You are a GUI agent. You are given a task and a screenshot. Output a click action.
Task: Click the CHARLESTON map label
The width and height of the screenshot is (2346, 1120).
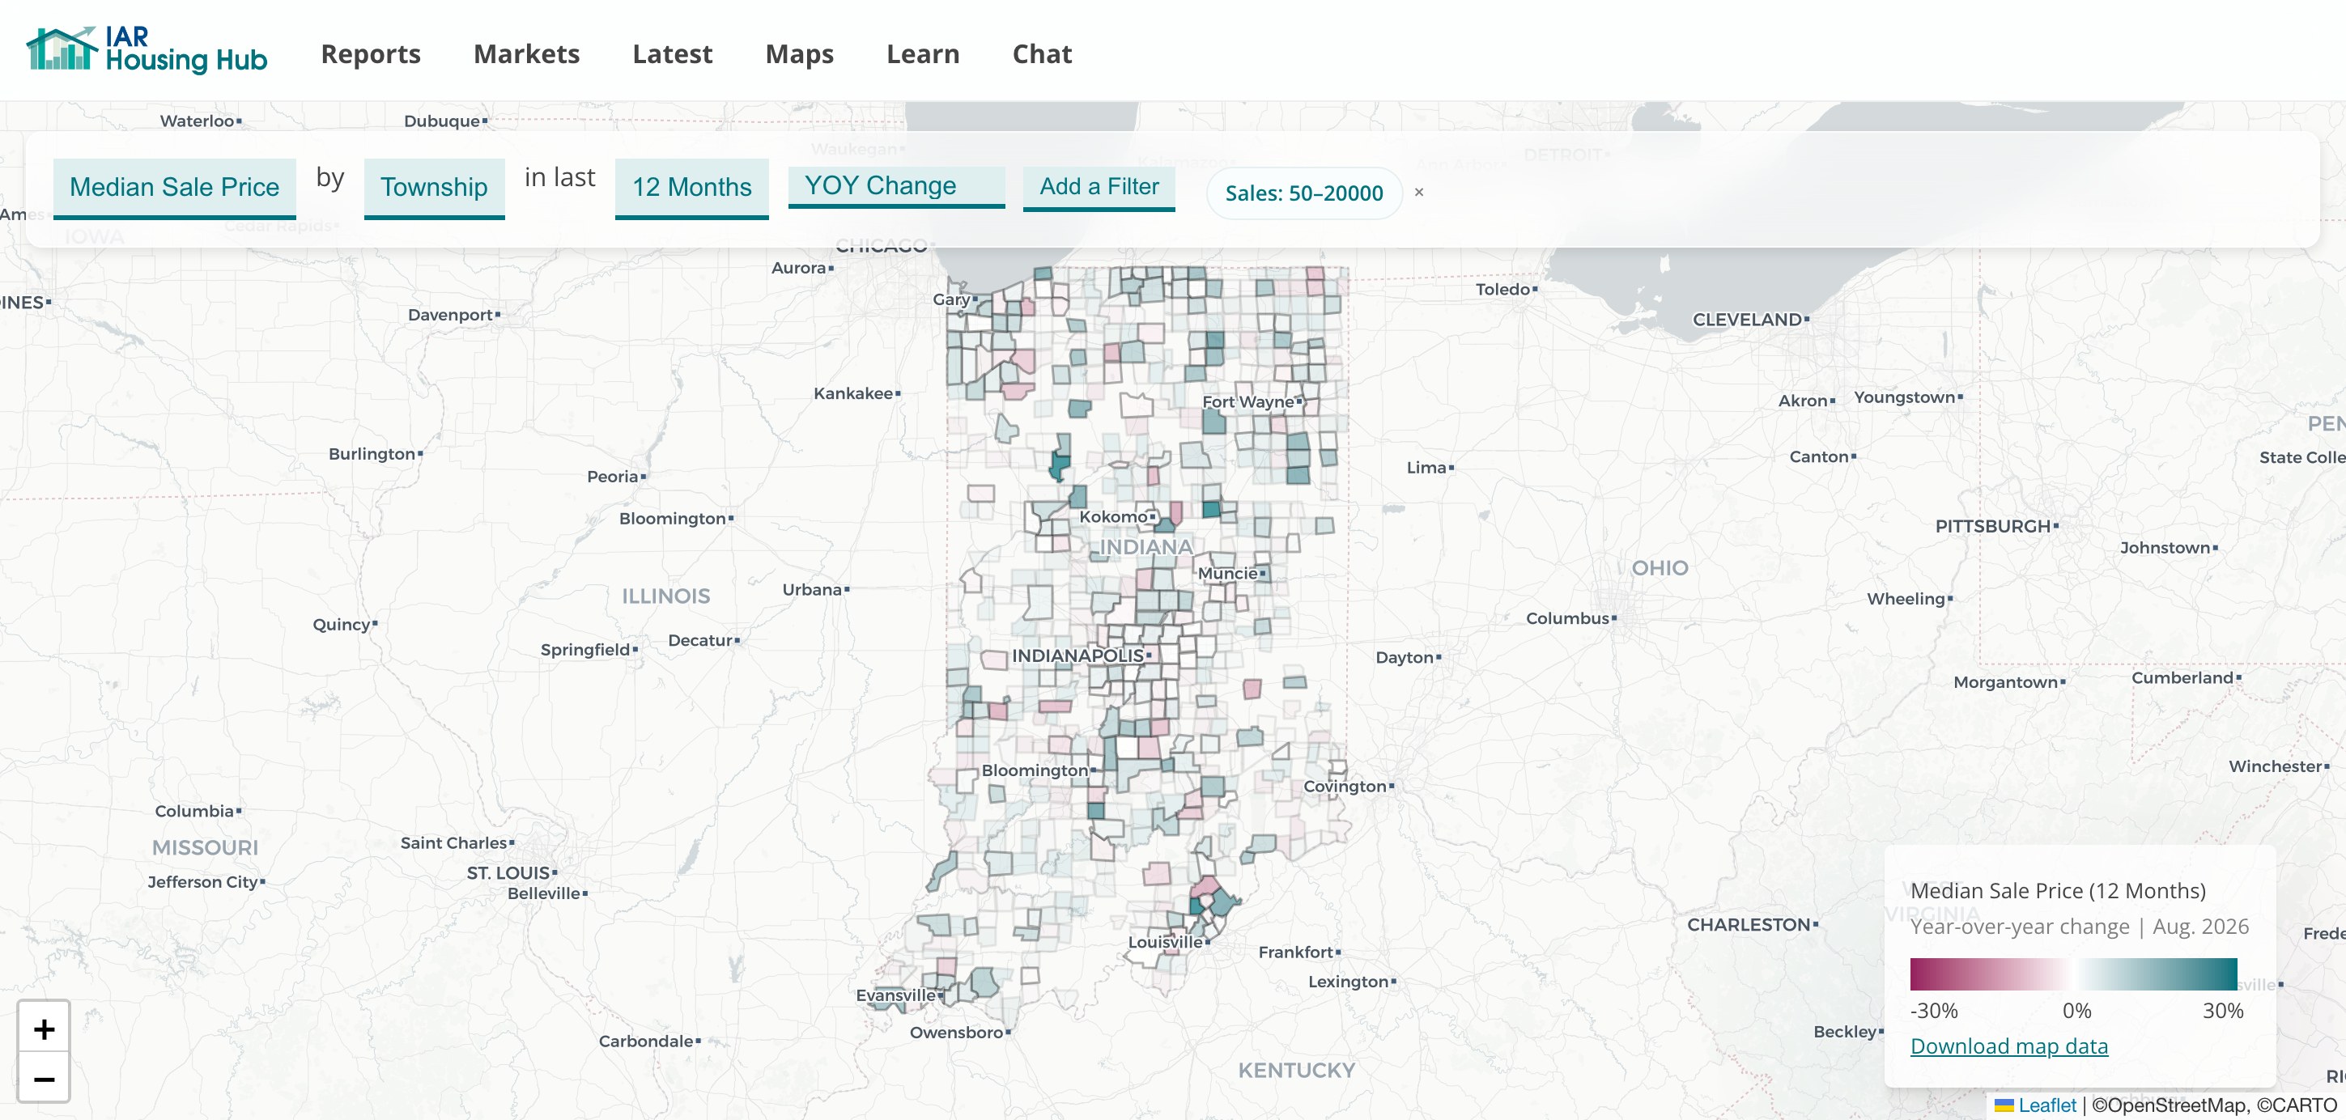click(1749, 925)
